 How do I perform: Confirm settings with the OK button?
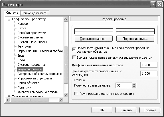tap(102, 110)
